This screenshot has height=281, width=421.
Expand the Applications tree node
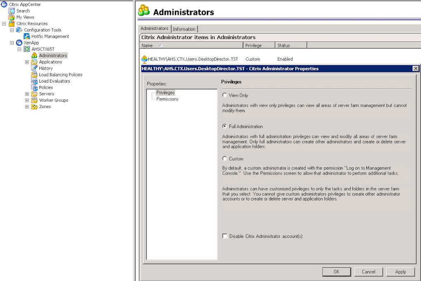tap(27, 62)
